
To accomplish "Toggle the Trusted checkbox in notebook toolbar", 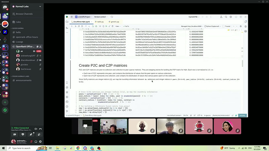I will pyautogui.click(x=223, y=27).
